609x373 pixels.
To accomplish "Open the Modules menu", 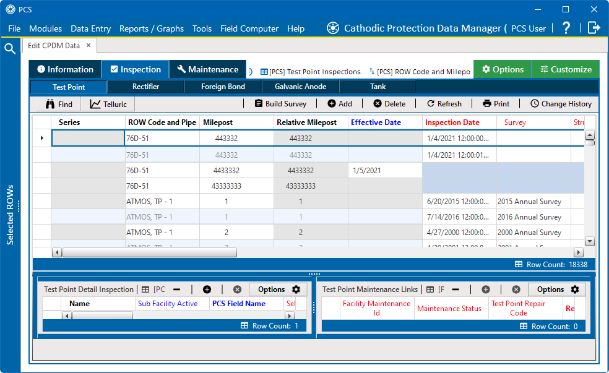I will [45, 28].
